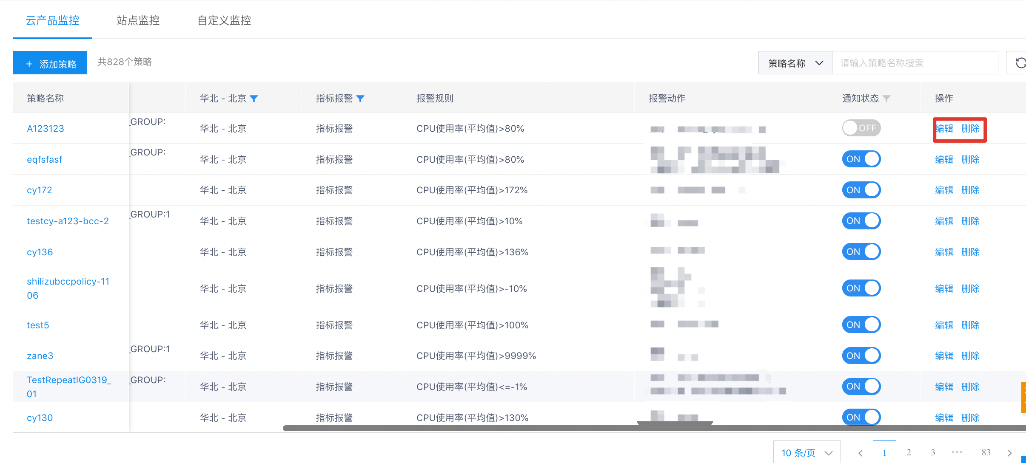Open the cy136 policy link
This screenshot has width=1026, height=463.
tap(40, 252)
